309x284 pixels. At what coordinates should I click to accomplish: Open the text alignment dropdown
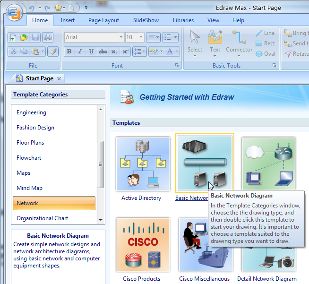[x=153, y=37]
